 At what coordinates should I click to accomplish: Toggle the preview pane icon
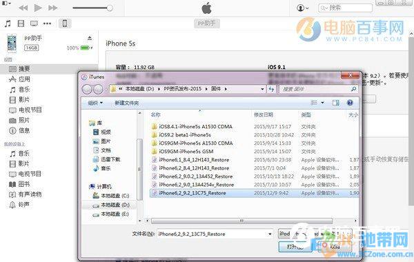(x=335, y=103)
